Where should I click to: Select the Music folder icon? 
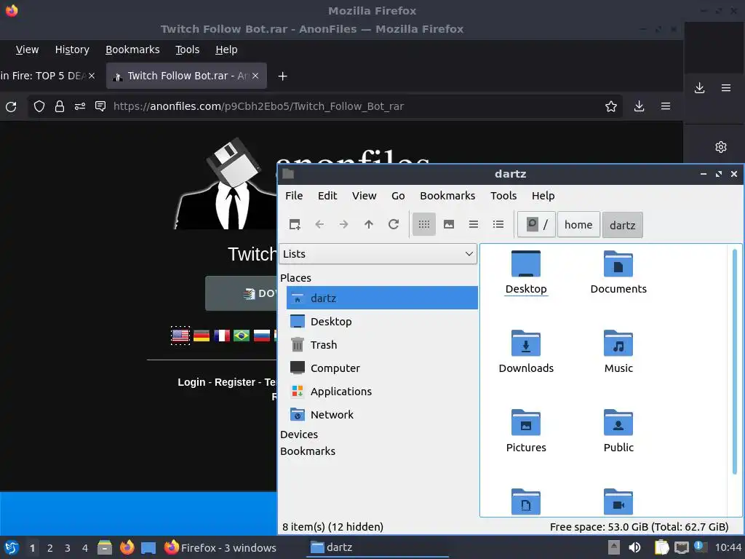click(618, 352)
